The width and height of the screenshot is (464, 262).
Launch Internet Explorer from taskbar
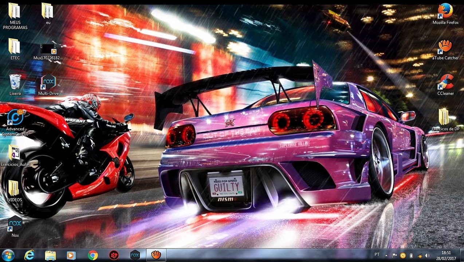tap(29, 255)
